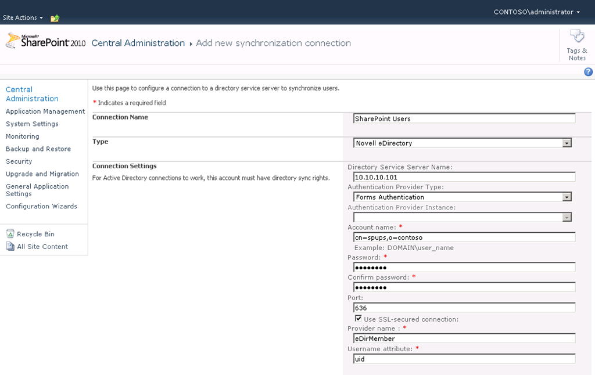Click the Connection Name field

tap(464, 118)
